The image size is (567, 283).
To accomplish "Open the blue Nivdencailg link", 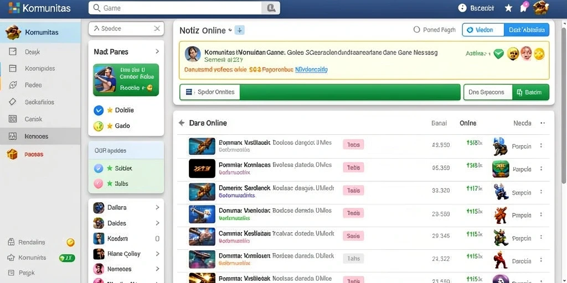I will click(311, 69).
